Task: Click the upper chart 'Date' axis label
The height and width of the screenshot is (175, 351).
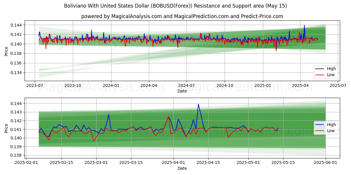Action: tap(182, 91)
